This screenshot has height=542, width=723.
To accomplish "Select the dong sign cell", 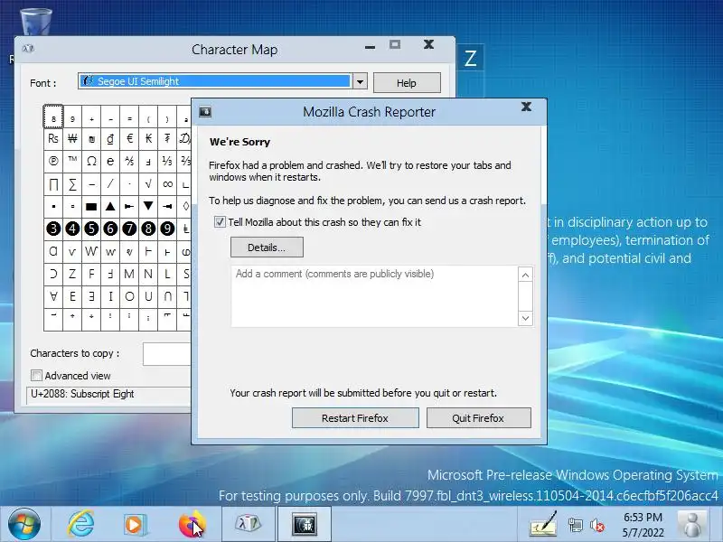I will [x=110, y=139].
